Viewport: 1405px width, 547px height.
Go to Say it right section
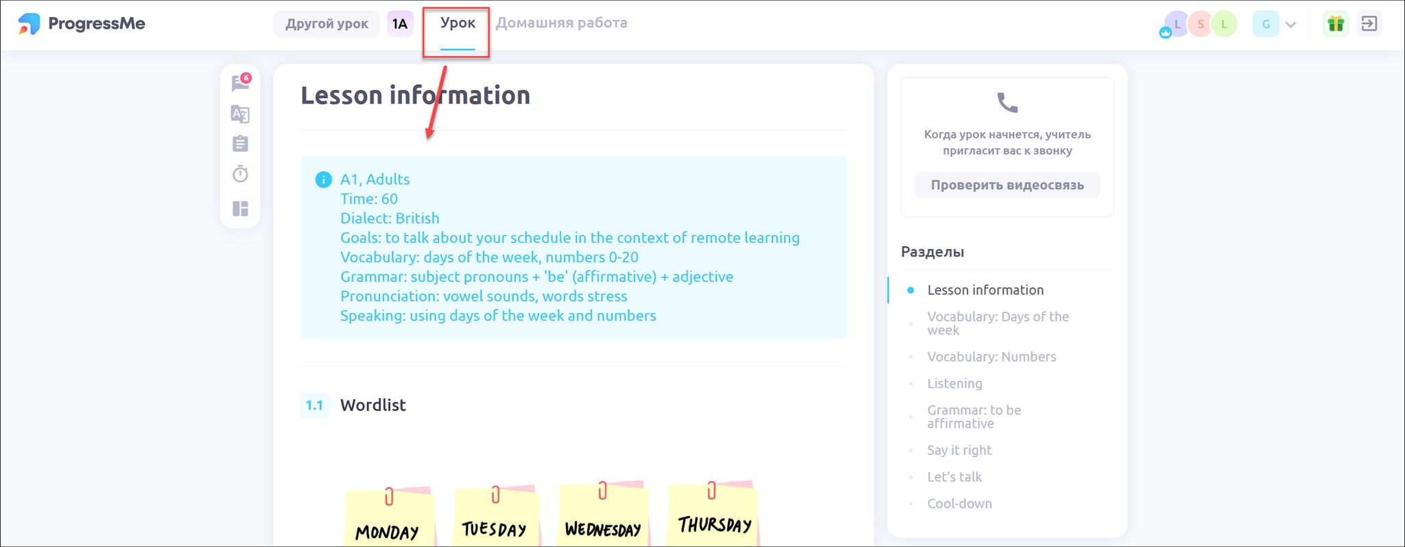tap(959, 450)
